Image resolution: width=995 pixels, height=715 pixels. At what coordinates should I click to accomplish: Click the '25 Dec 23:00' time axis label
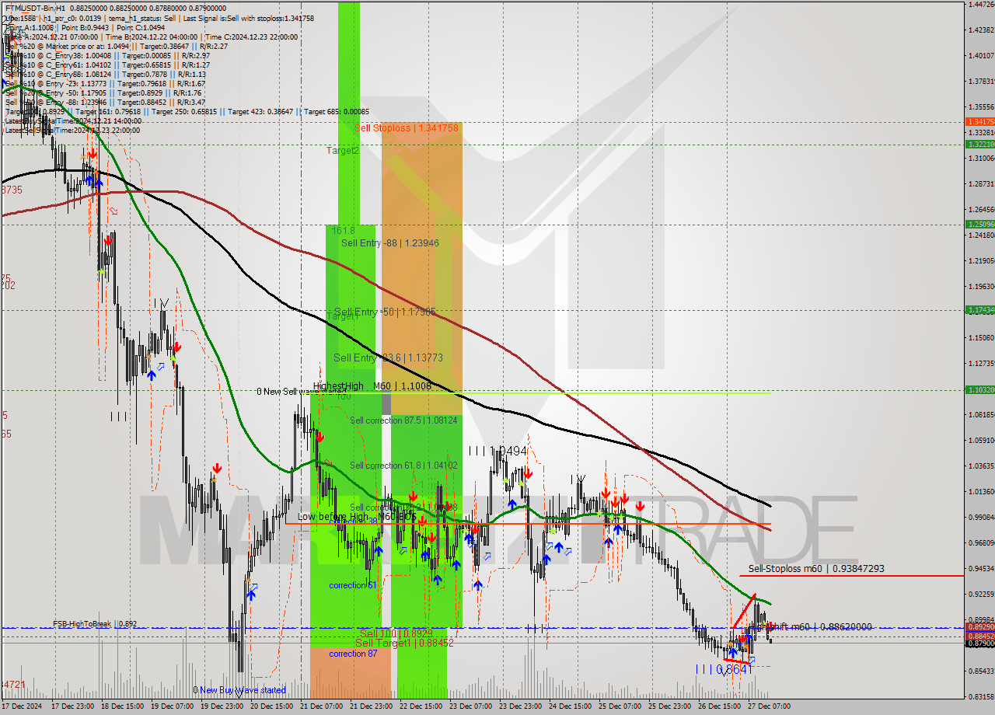coord(671,706)
